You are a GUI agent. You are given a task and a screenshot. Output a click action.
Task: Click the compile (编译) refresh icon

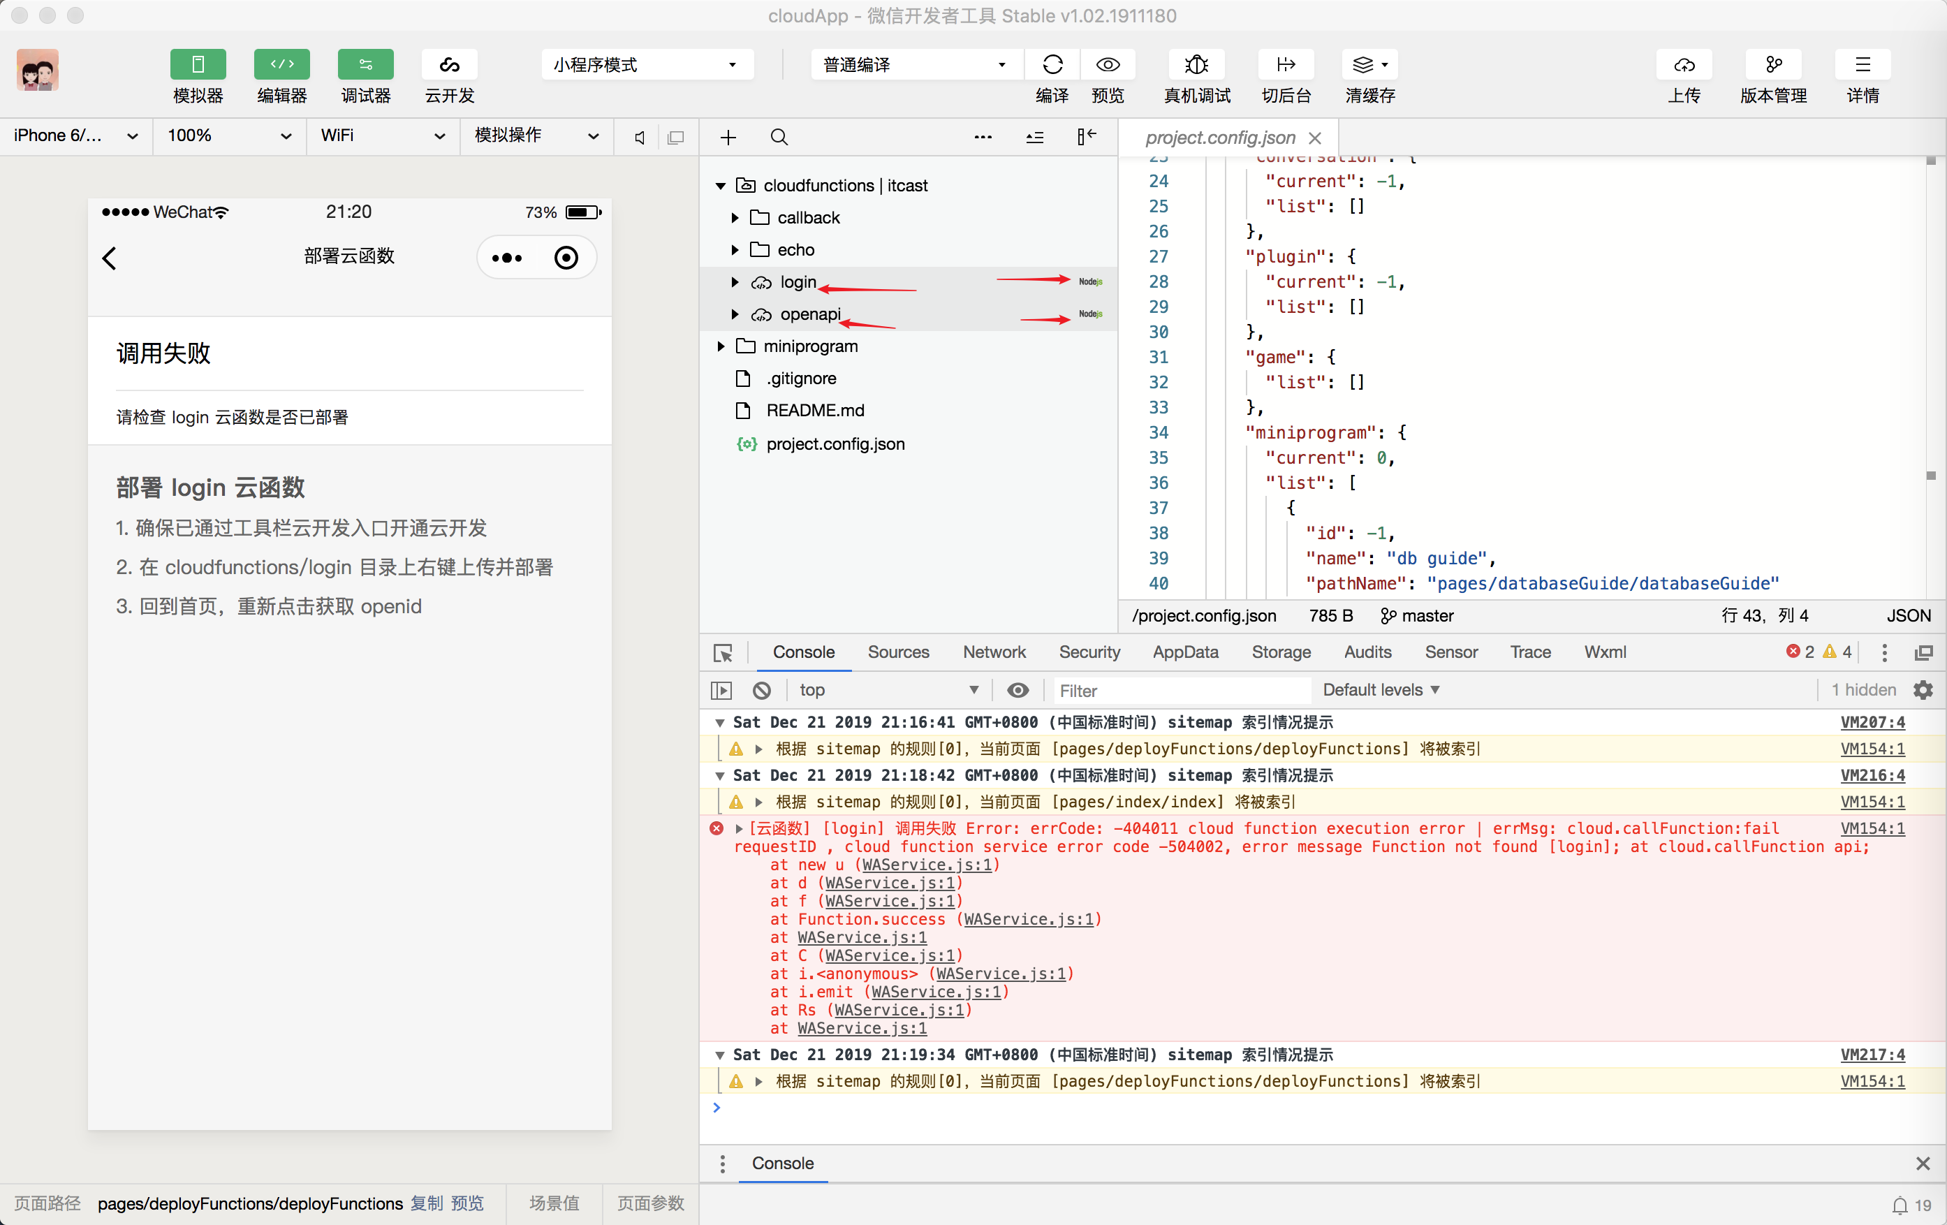(1052, 65)
